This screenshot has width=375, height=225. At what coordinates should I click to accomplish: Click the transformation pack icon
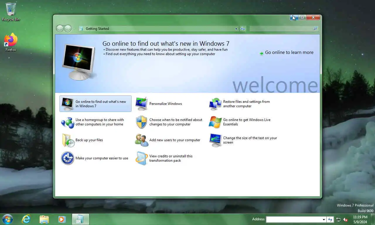(x=141, y=158)
